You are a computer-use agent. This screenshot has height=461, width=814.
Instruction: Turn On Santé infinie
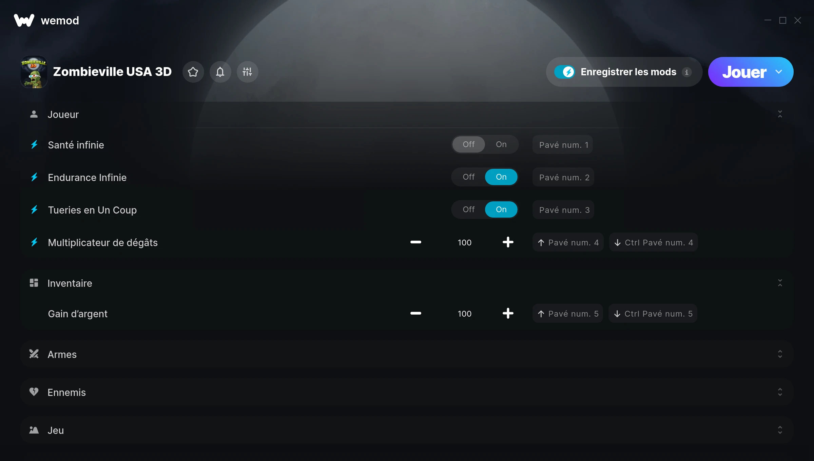[x=501, y=144]
